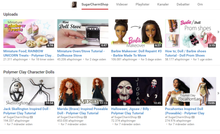The image size is (220, 134).
Task: Click '45.206 afspilninger' view count text
Action: coord(69,59)
